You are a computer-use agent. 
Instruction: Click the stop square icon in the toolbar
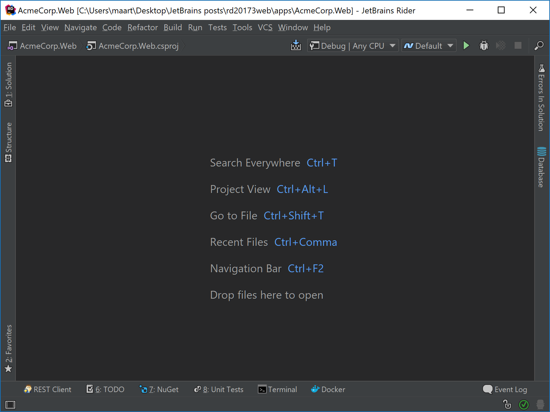518,45
